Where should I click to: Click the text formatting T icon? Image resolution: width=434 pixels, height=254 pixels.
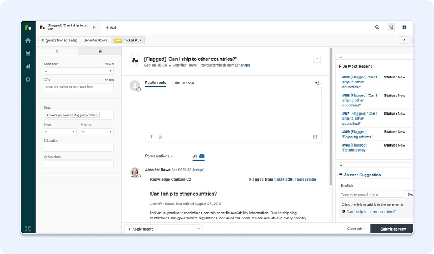(x=151, y=137)
